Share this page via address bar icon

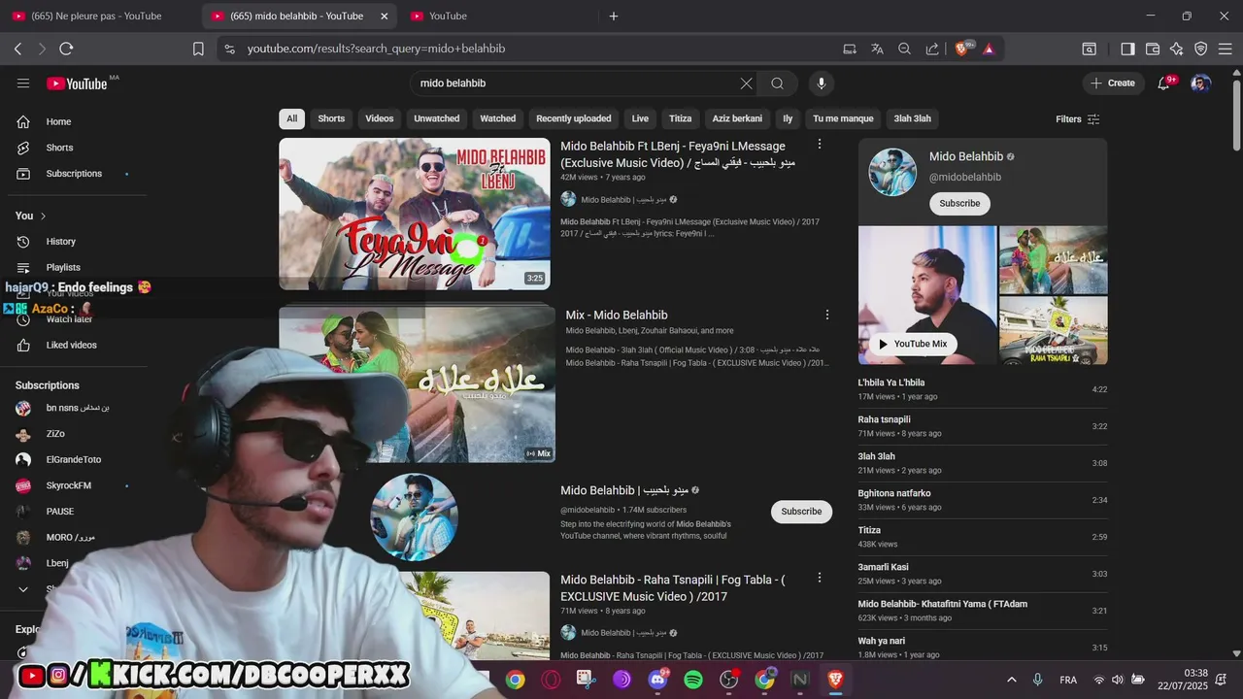coord(932,49)
